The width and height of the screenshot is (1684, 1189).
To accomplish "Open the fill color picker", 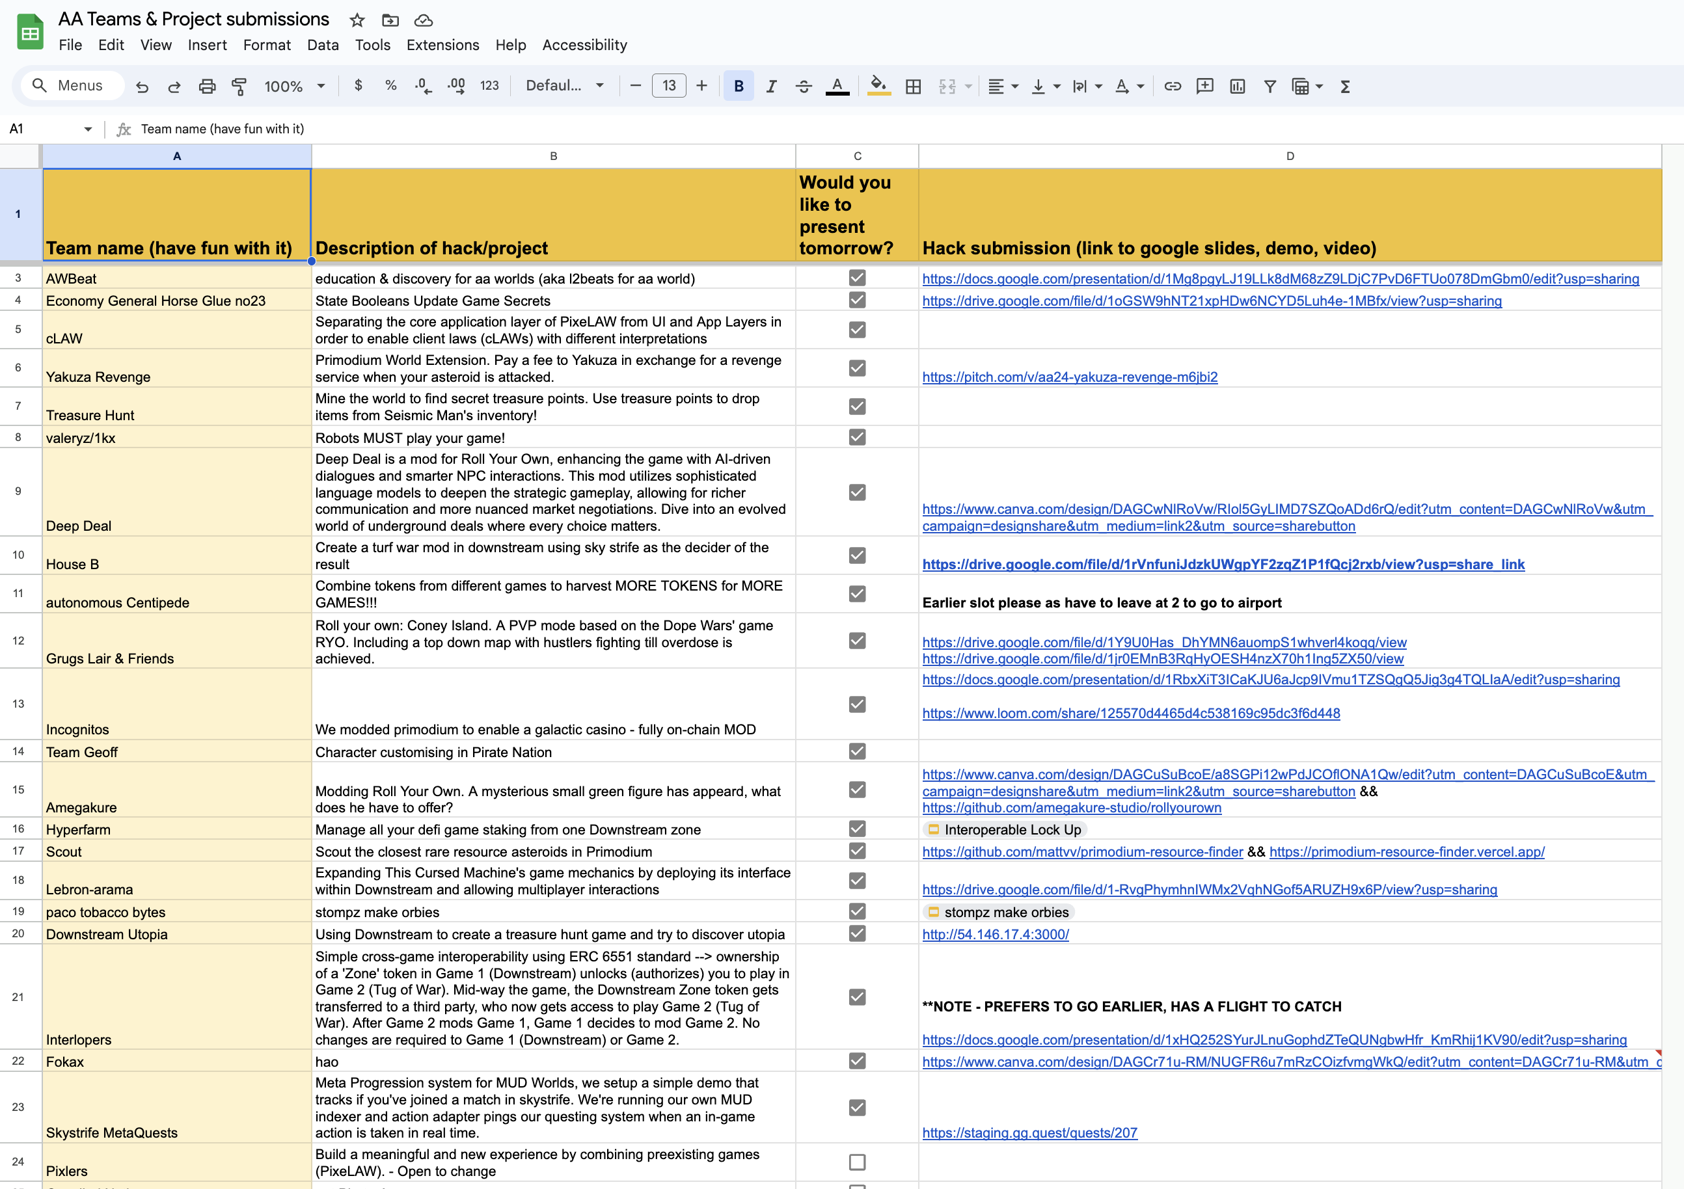I will [x=878, y=87].
